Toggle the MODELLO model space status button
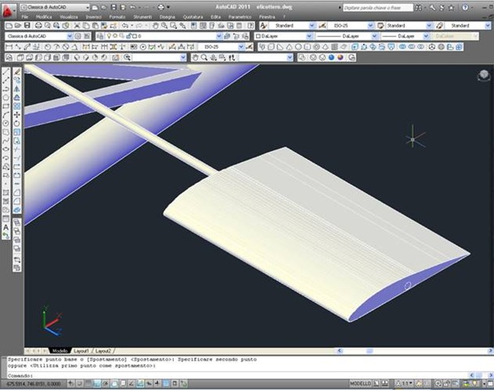494x390 pixels. pyautogui.click(x=360, y=382)
